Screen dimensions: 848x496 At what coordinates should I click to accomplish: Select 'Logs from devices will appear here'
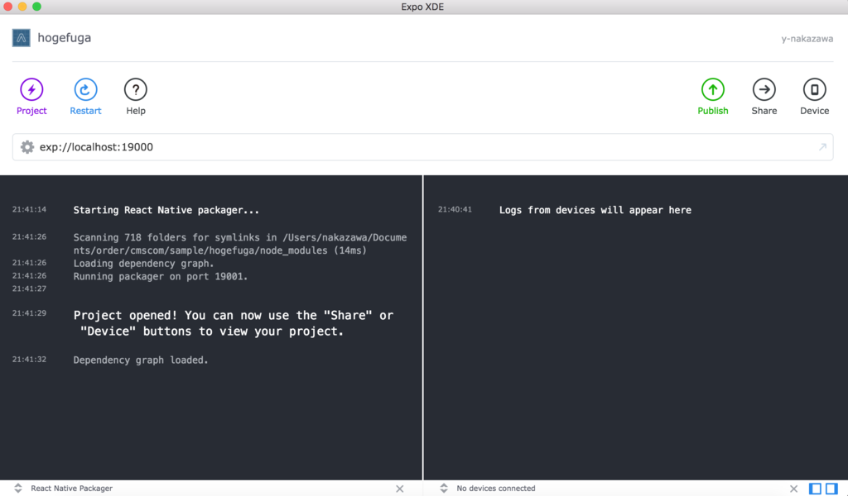tap(595, 210)
